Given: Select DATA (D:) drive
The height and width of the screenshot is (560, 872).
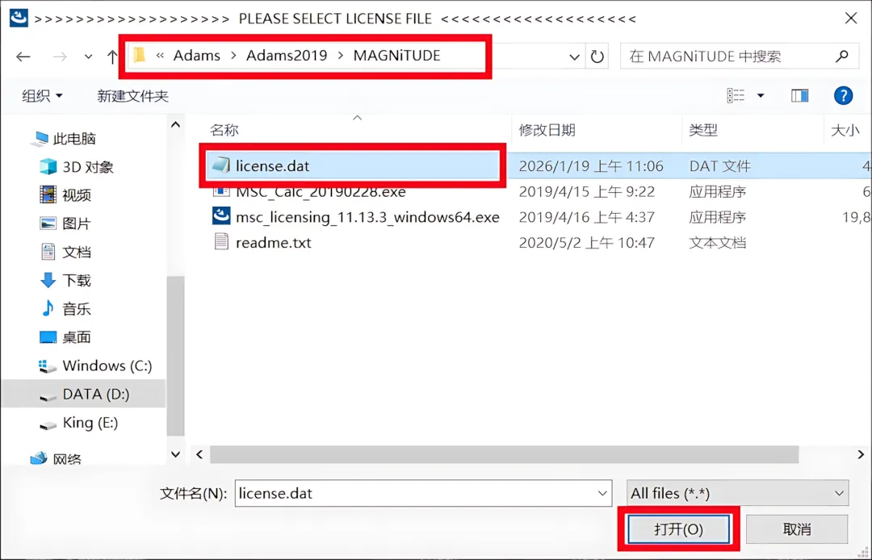Looking at the screenshot, I should pyautogui.click(x=85, y=394).
